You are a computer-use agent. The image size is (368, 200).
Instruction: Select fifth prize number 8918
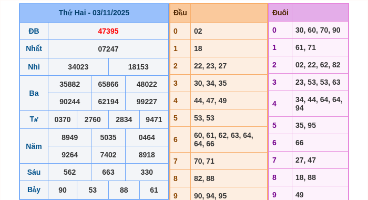(x=147, y=155)
